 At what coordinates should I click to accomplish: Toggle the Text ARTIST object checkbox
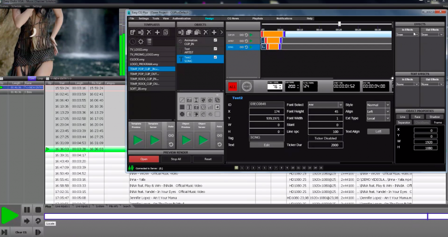[x=215, y=49]
